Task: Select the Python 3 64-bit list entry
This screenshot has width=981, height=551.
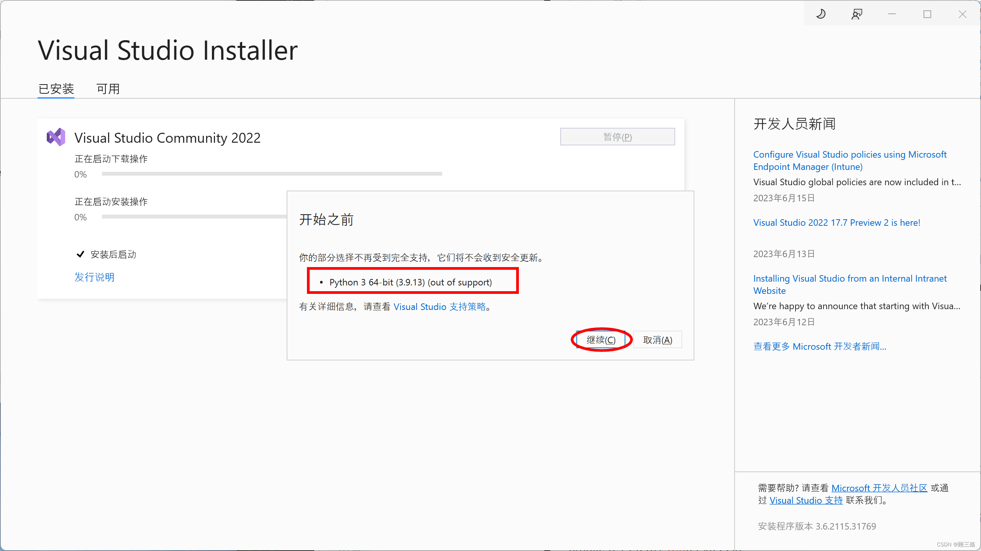Action: [x=411, y=282]
